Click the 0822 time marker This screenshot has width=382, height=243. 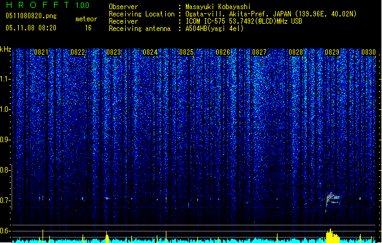[x=78, y=52]
